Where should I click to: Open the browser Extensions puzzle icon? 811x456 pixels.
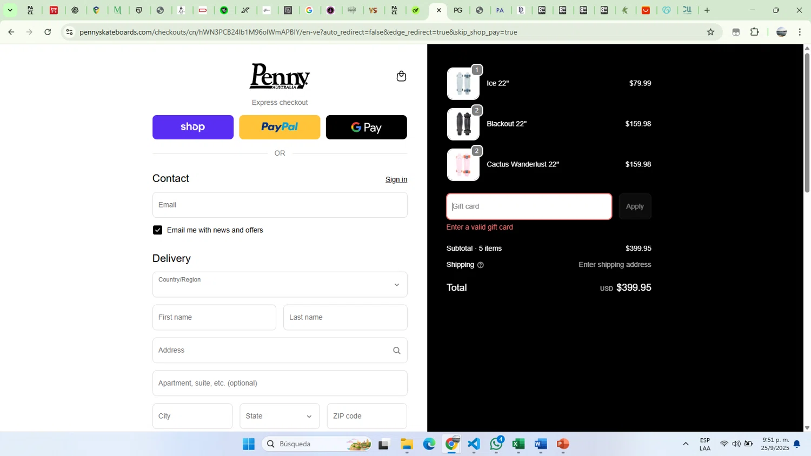[755, 32]
